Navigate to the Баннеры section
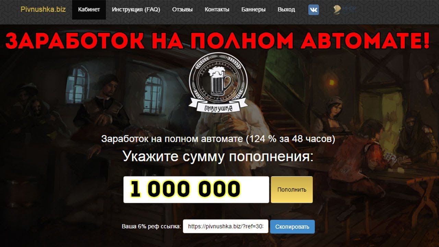 [x=253, y=10]
